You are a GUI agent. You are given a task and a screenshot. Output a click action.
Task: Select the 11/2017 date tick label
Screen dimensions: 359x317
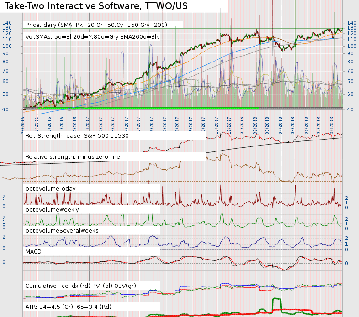pyautogui.click(x=216, y=125)
